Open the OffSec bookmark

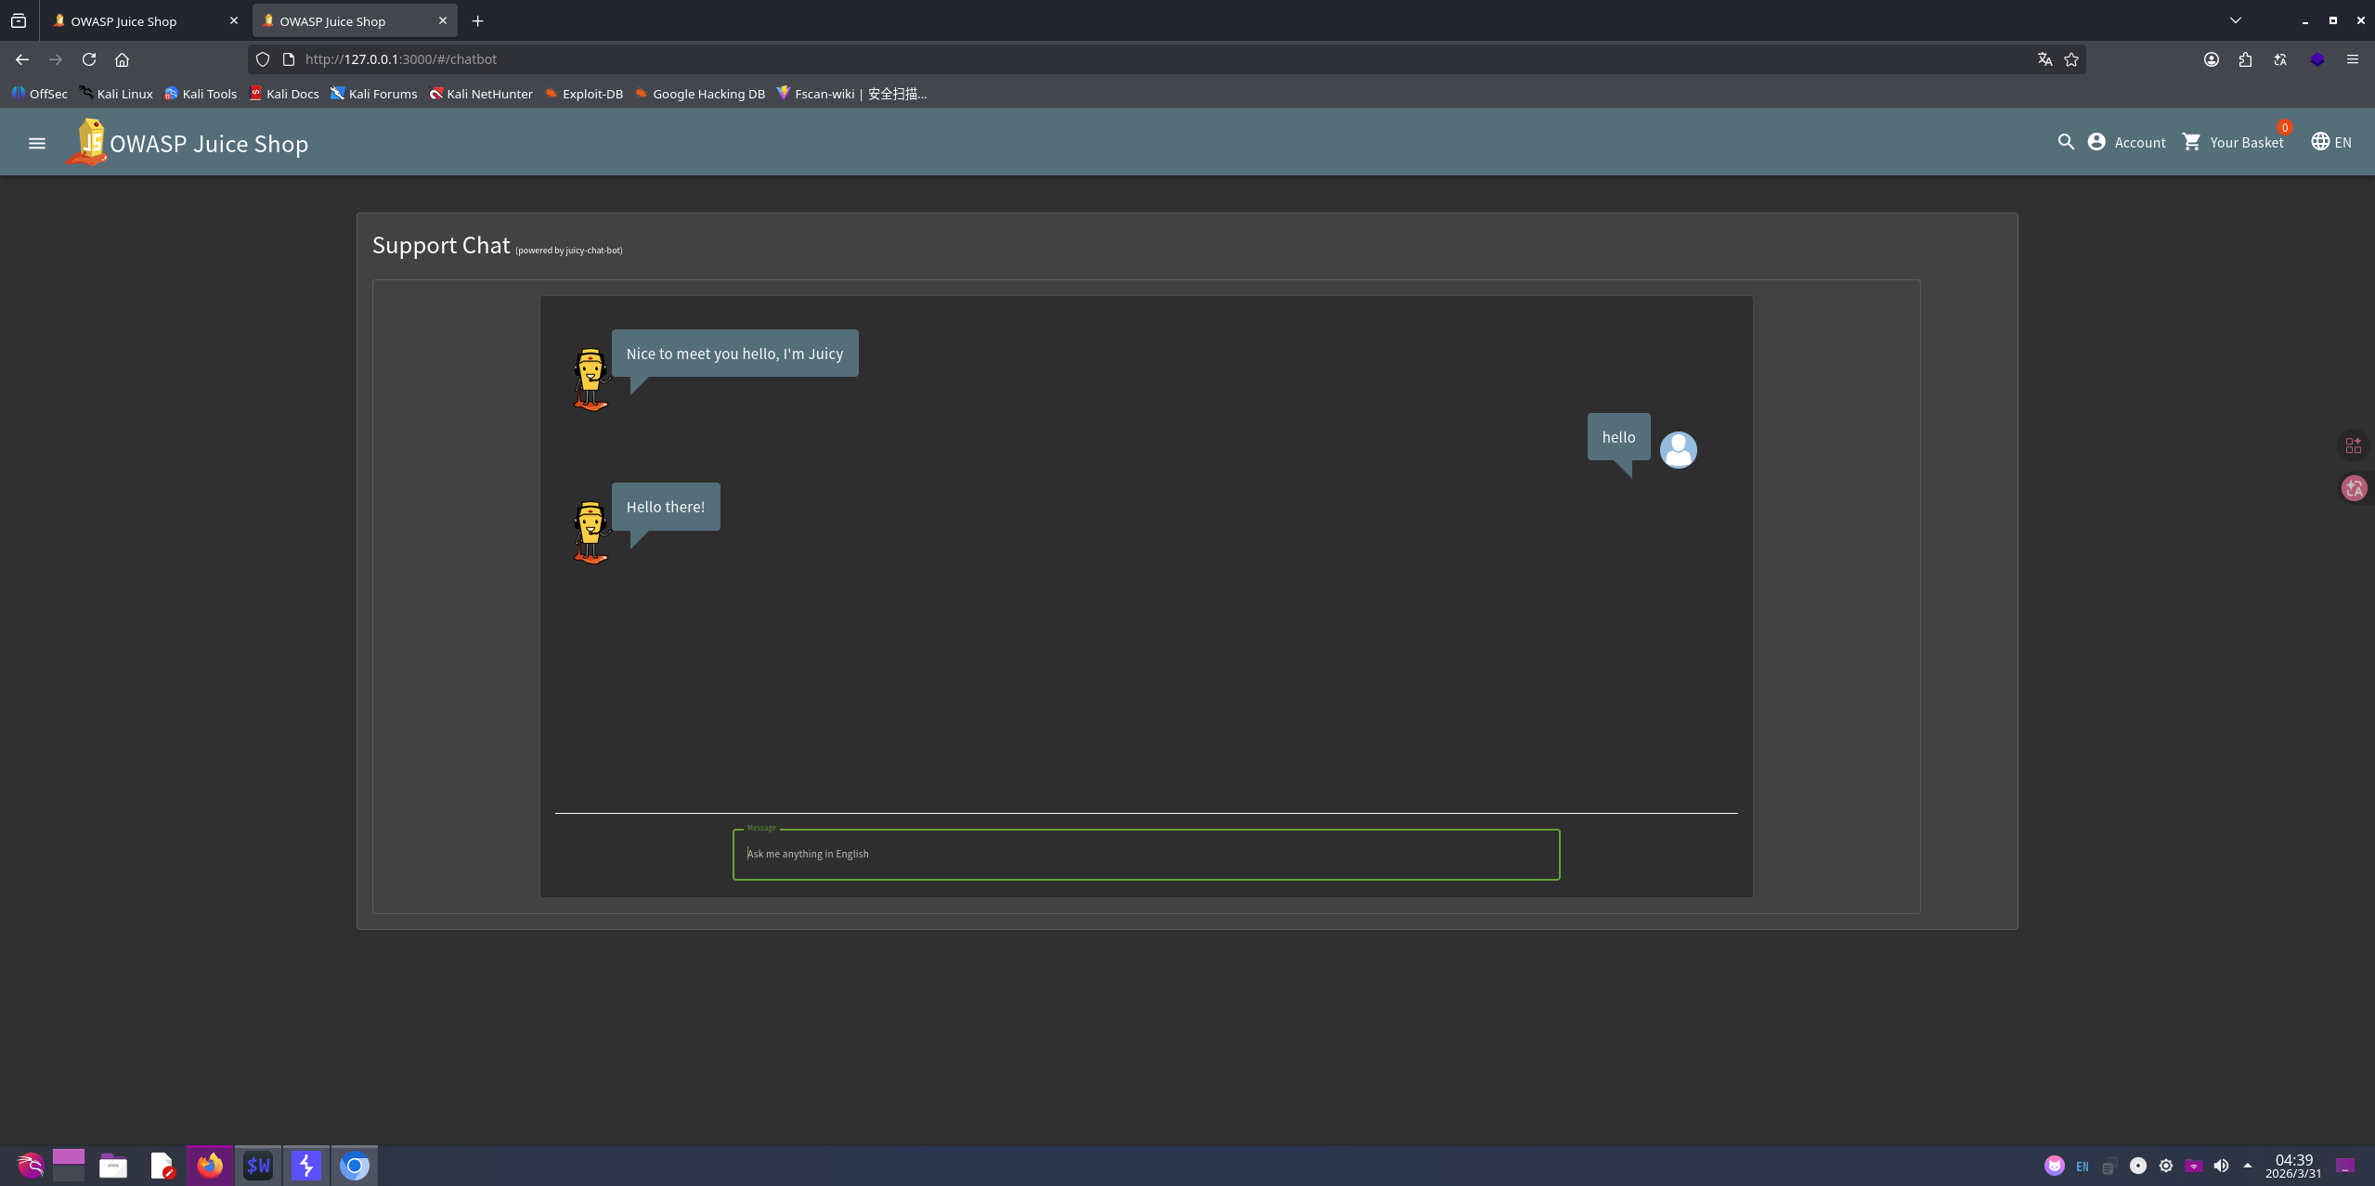point(39,94)
